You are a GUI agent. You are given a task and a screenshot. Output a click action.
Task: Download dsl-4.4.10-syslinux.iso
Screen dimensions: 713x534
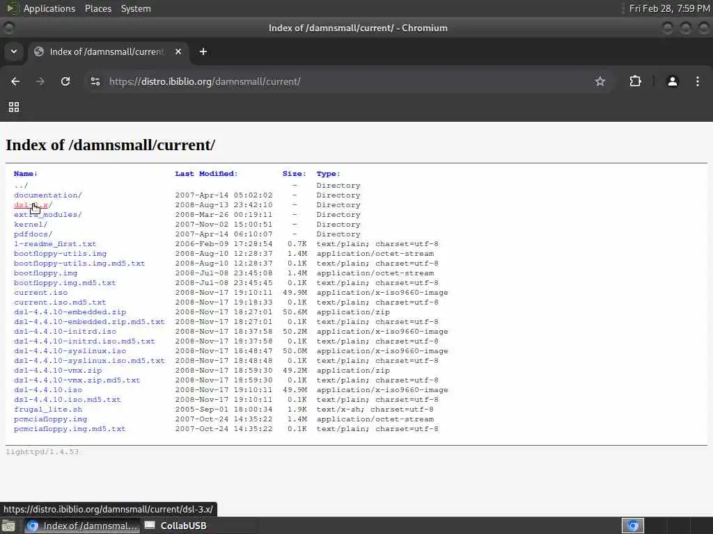pyautogui.click(x=70, y=351)
